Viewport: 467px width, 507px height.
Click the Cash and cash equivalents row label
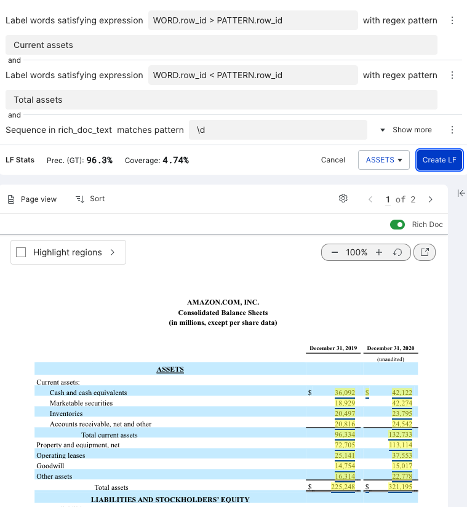point(88,393)
